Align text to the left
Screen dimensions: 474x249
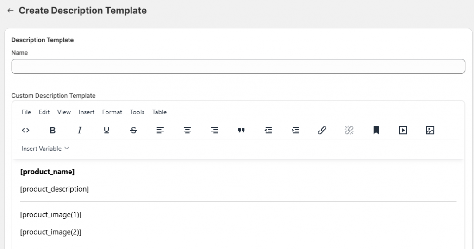click(x=160, y=130)
